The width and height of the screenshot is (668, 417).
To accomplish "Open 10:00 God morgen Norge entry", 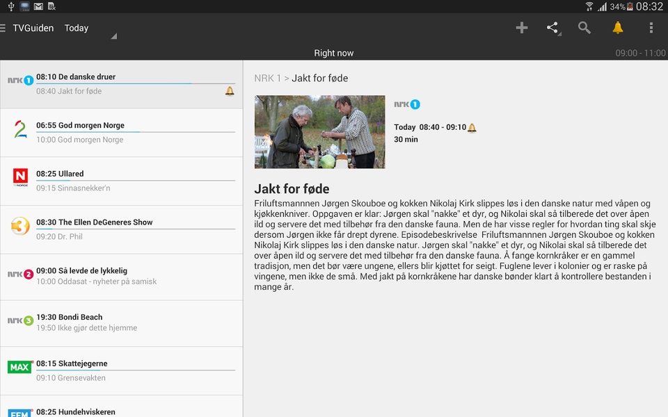I will 79,140.
